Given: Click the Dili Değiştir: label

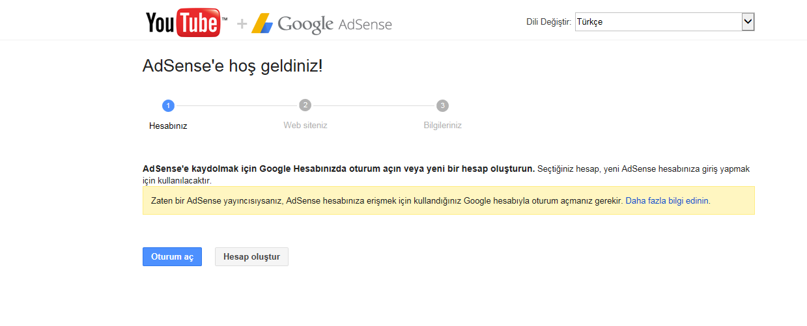Looking at the screenshot, I should click(x=548, y=22).
